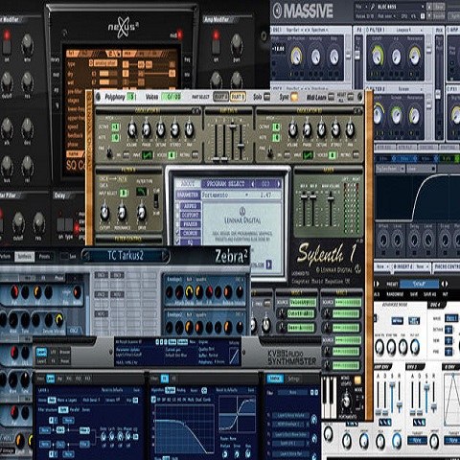Click the Massive logo
This screenshot has width=460, height=460.
coord(303,11)
